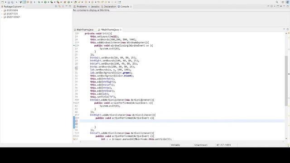This screenshot has height=163, width=290.
Task: Collapse the btnLeft listener fold at line 51
Action: pyautogui.click(x=78, y=133)
